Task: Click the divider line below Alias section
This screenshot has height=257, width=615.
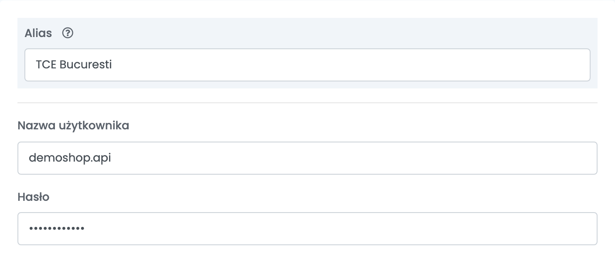Action: (307, 103)
